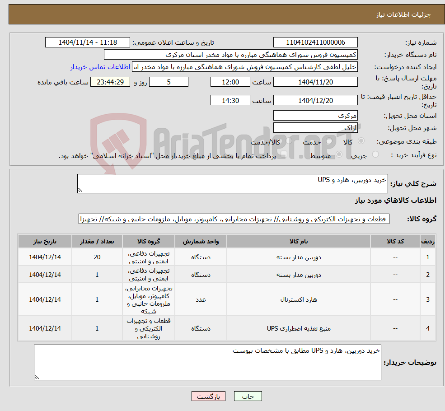Click the remaining time field 23:44:29
This screenshot has width=445, height=411.
(x=110, y=82)
